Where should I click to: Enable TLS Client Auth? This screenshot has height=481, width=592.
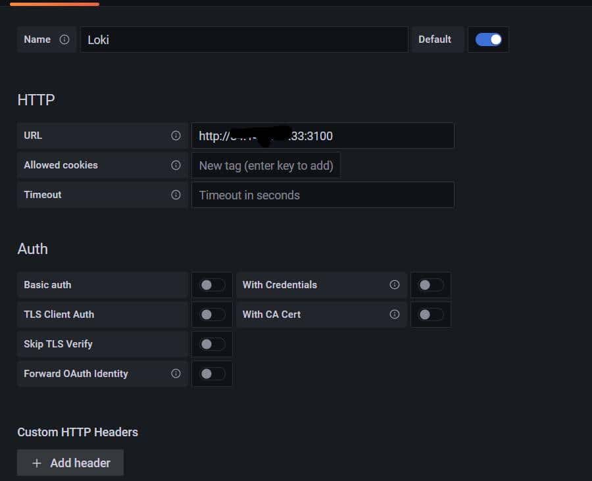pos(212,315)
